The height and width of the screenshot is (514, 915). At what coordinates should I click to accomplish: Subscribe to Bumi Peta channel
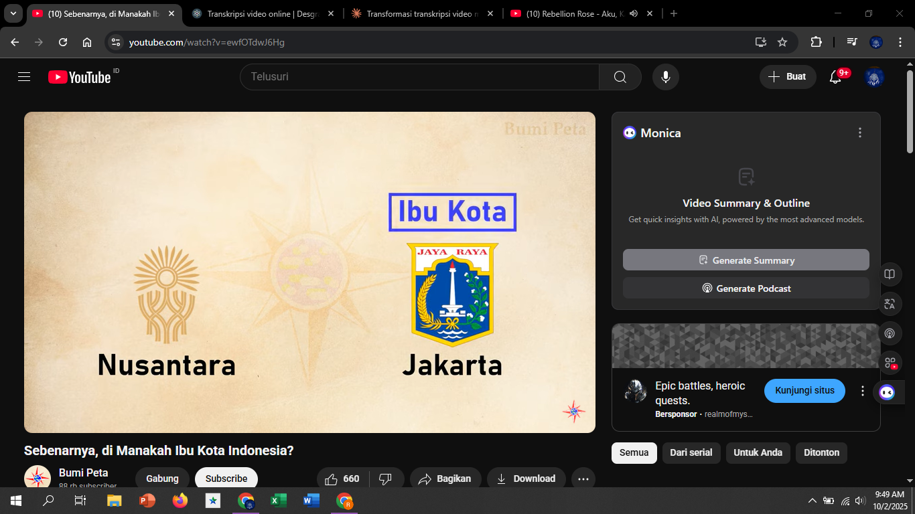pos(226,479)
